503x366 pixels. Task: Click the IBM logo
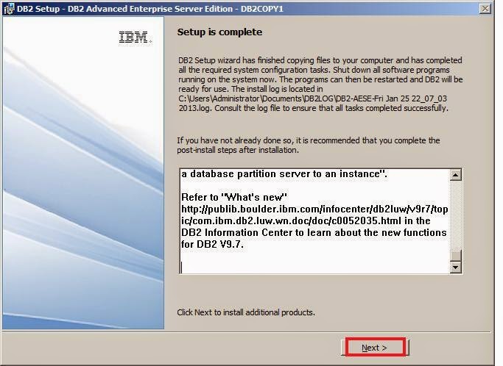point(135,37)
